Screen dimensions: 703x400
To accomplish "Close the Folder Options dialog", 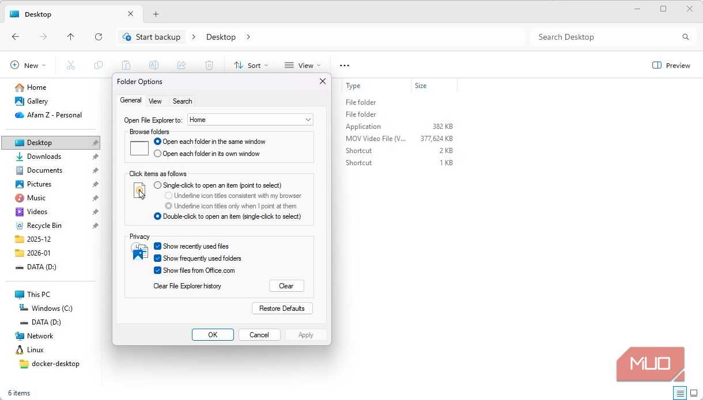I will (323, 82).
